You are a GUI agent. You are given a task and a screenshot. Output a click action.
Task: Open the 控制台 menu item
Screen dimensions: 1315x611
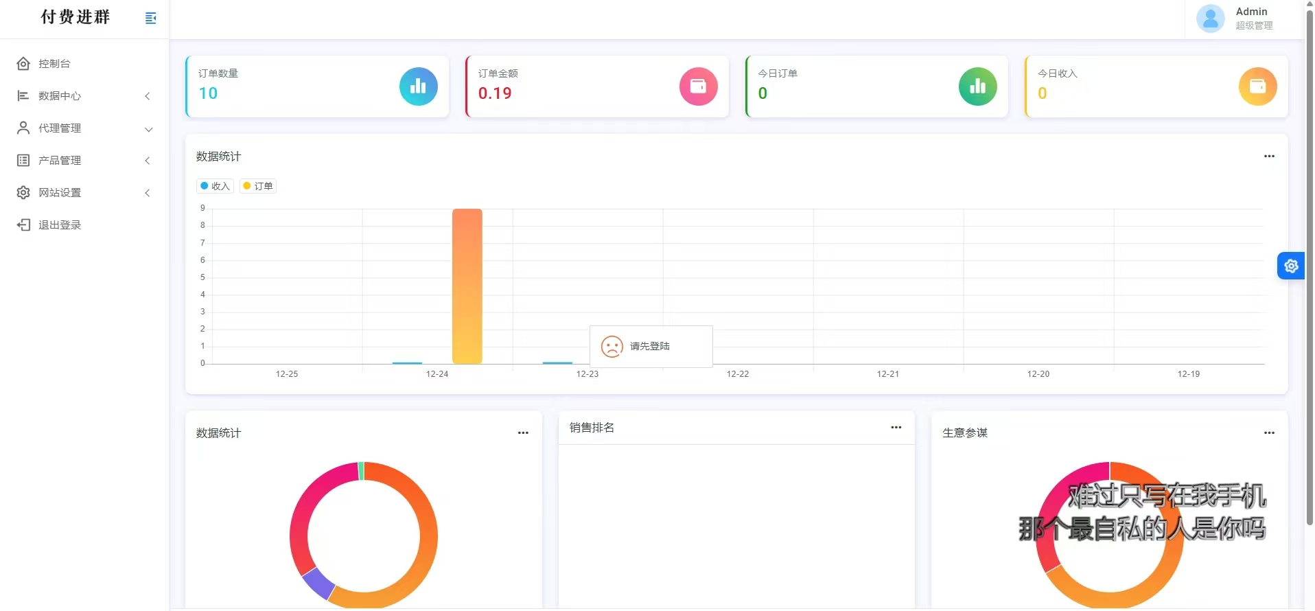(54, 64)
